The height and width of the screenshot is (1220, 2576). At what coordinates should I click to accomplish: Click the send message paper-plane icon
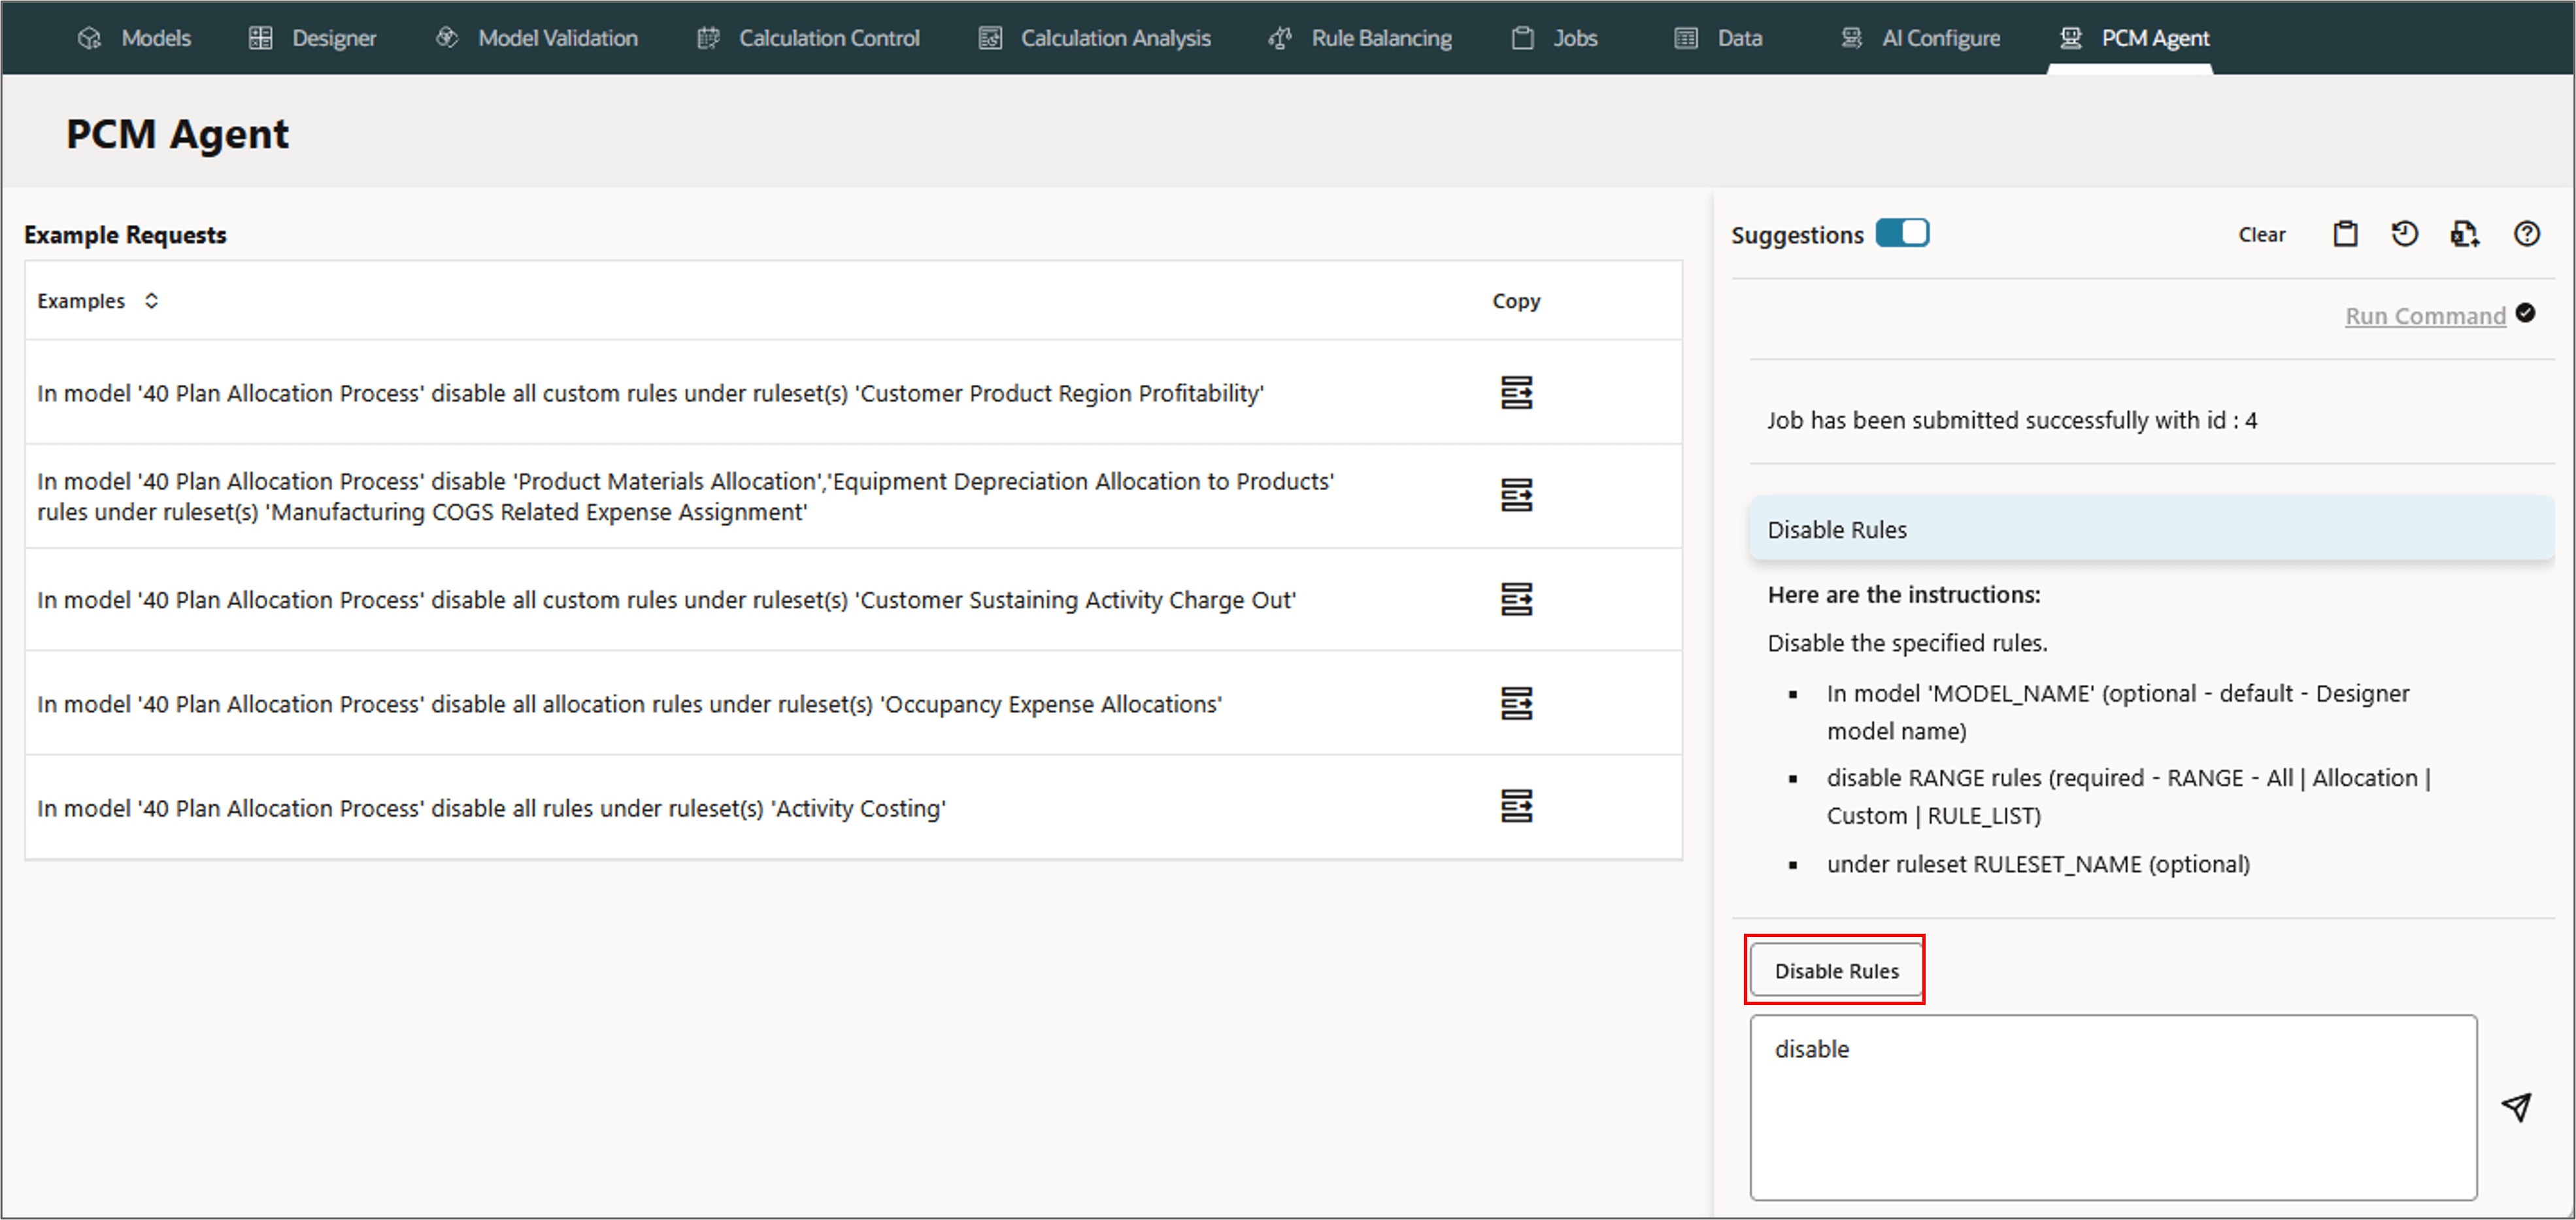coord(2516,1106)
